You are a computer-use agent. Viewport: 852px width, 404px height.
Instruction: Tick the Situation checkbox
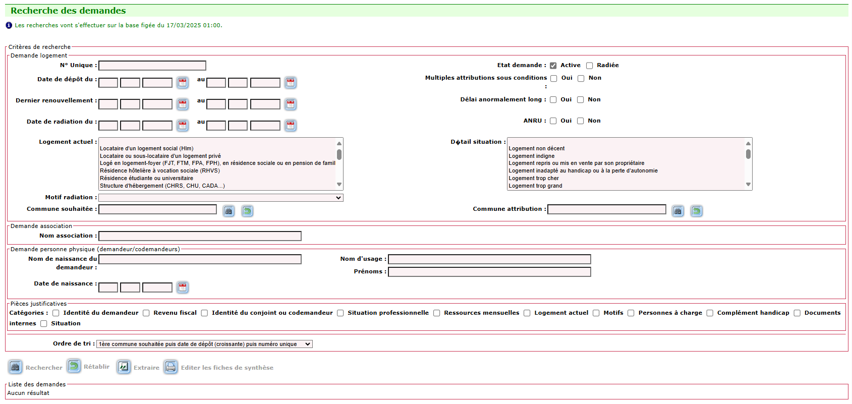click(44, 324)
